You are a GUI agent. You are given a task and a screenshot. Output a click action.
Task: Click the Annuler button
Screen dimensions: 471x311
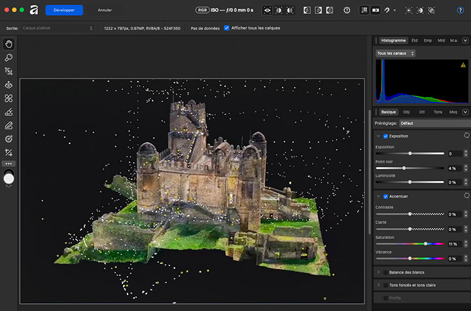[x=105, y=10]
